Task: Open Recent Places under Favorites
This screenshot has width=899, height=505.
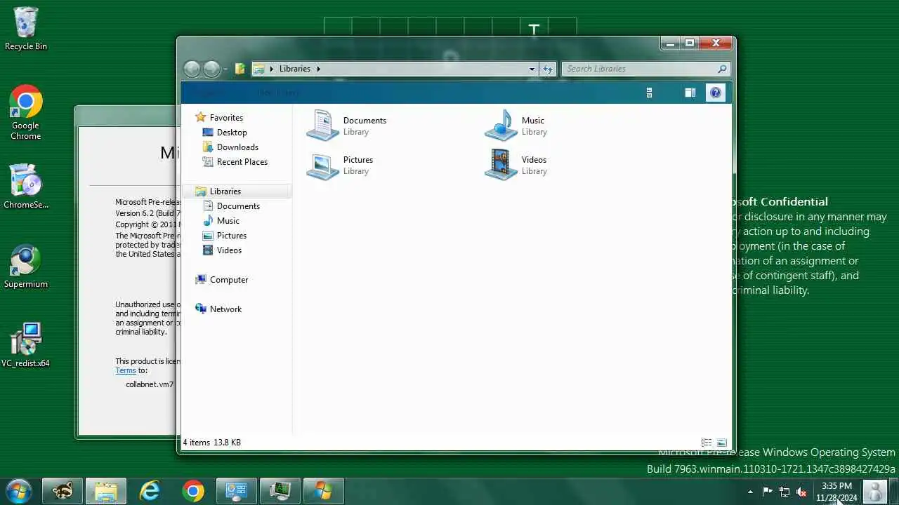Action: [x=242, y=162]
